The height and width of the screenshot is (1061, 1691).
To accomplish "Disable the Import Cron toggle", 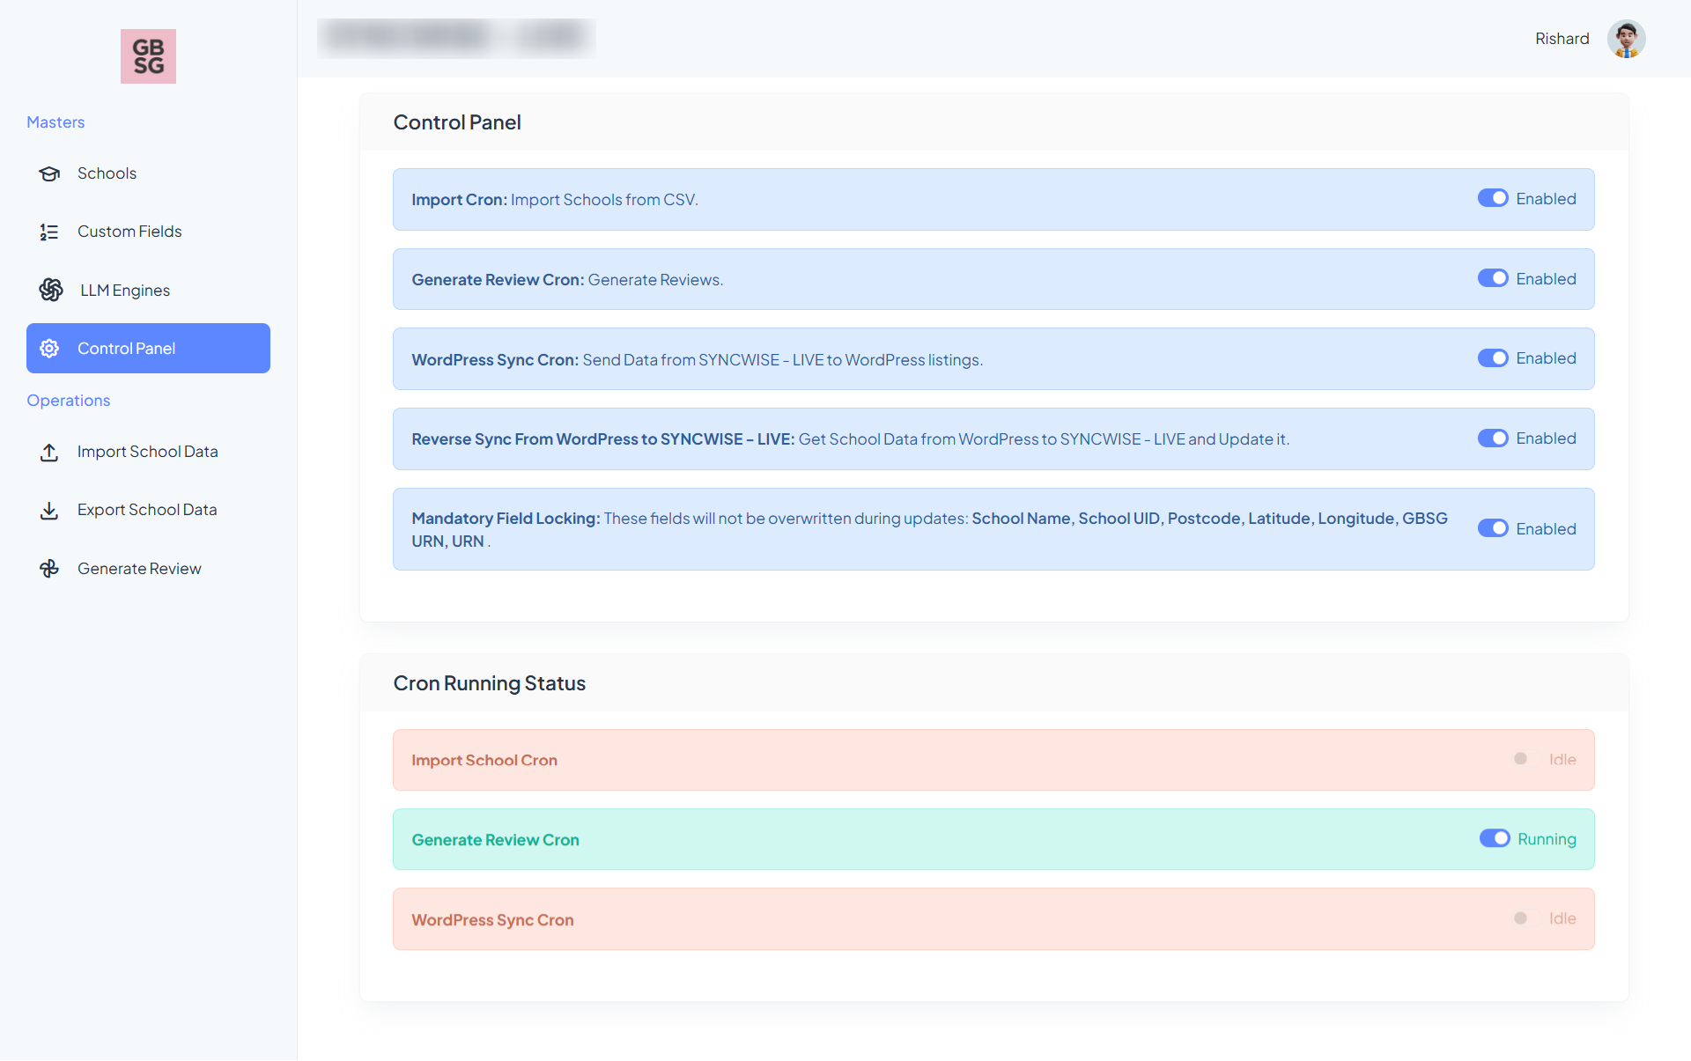I will pyautogui.click(x=1493, y=198).
